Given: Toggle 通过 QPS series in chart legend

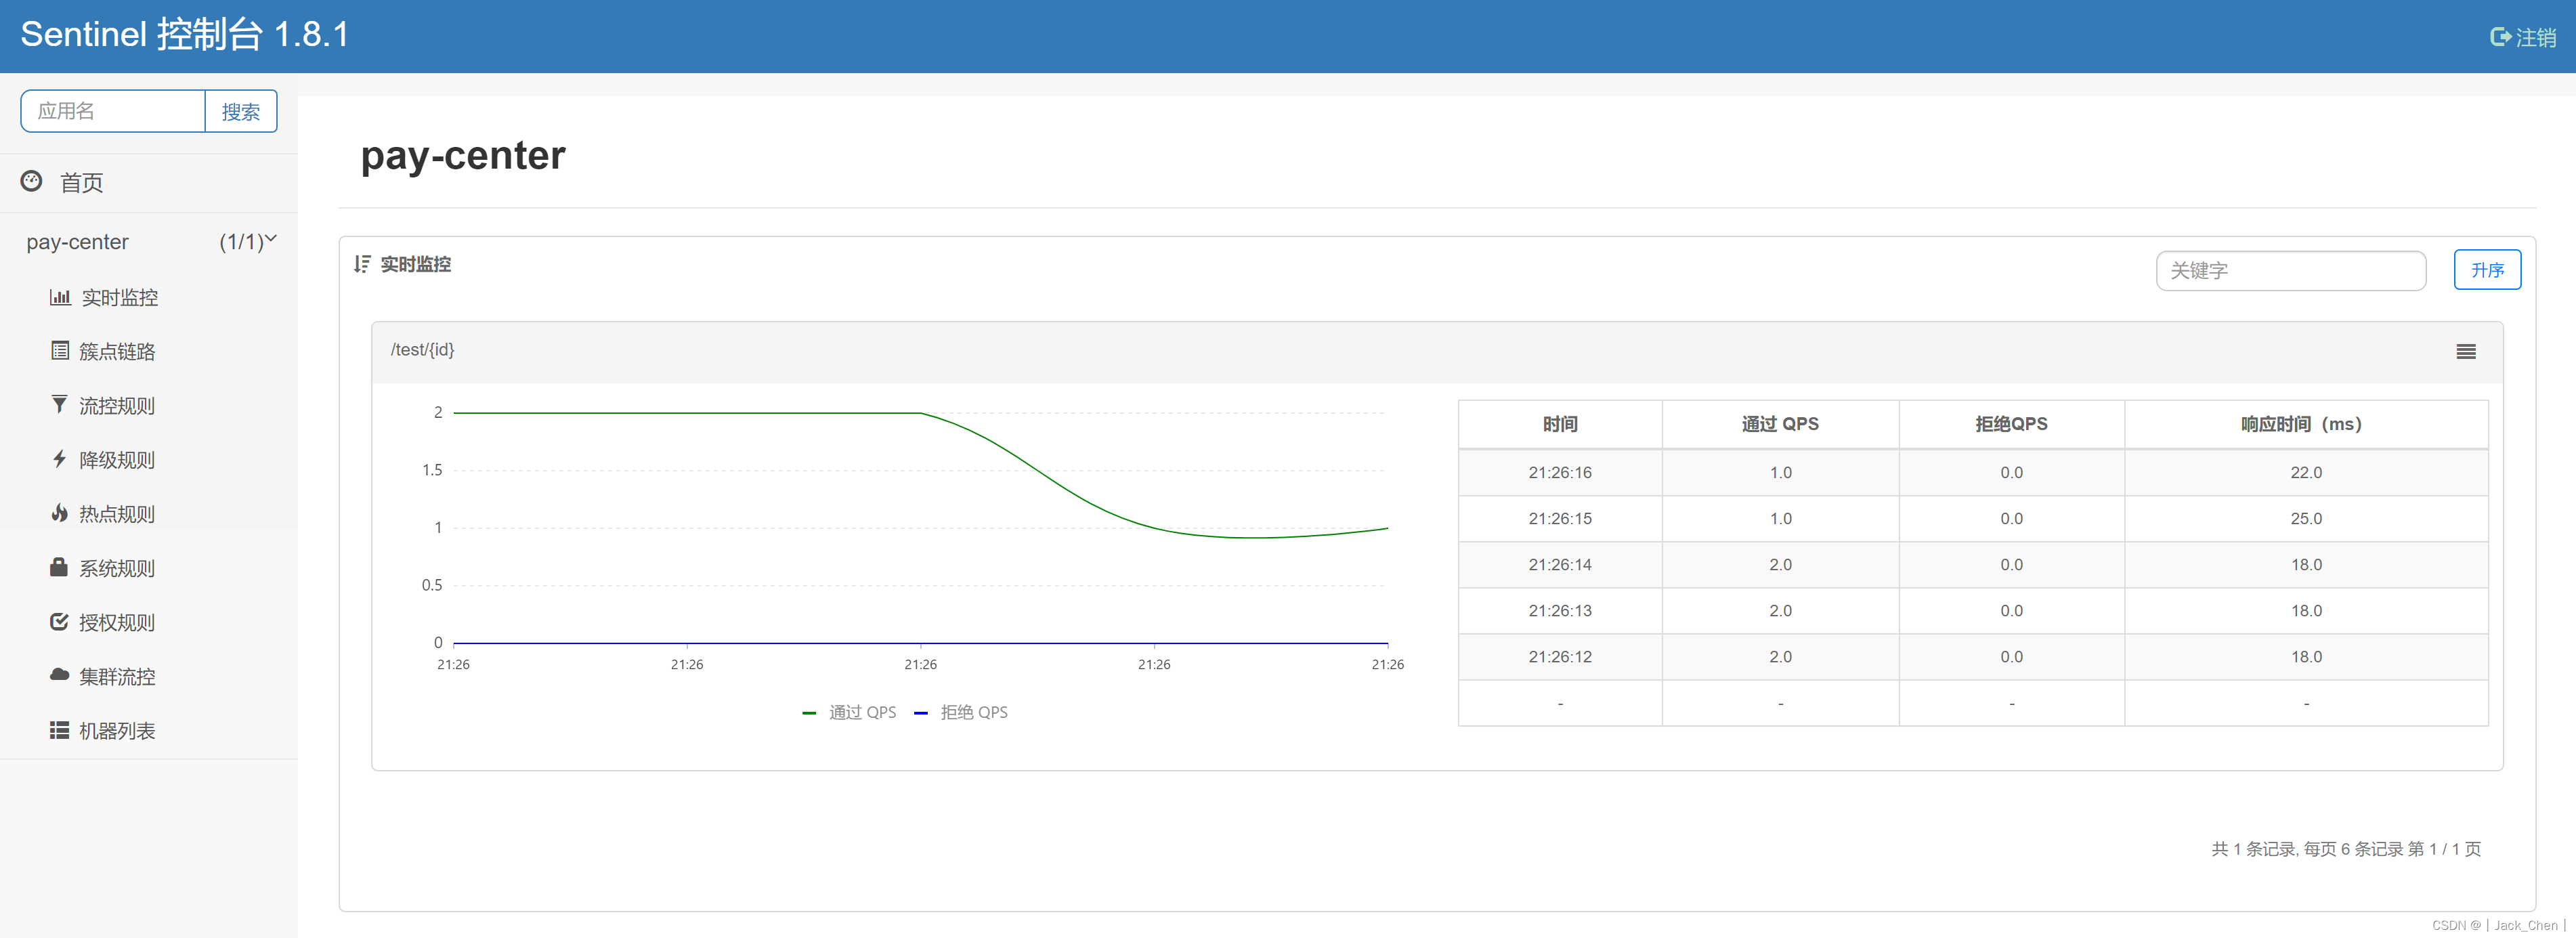Looking at the screenshot, I should [849, 712].
